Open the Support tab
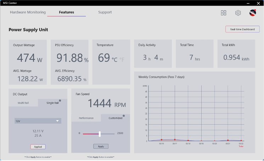The height and width of the screenshot is (161, 264). click(105, 12)
